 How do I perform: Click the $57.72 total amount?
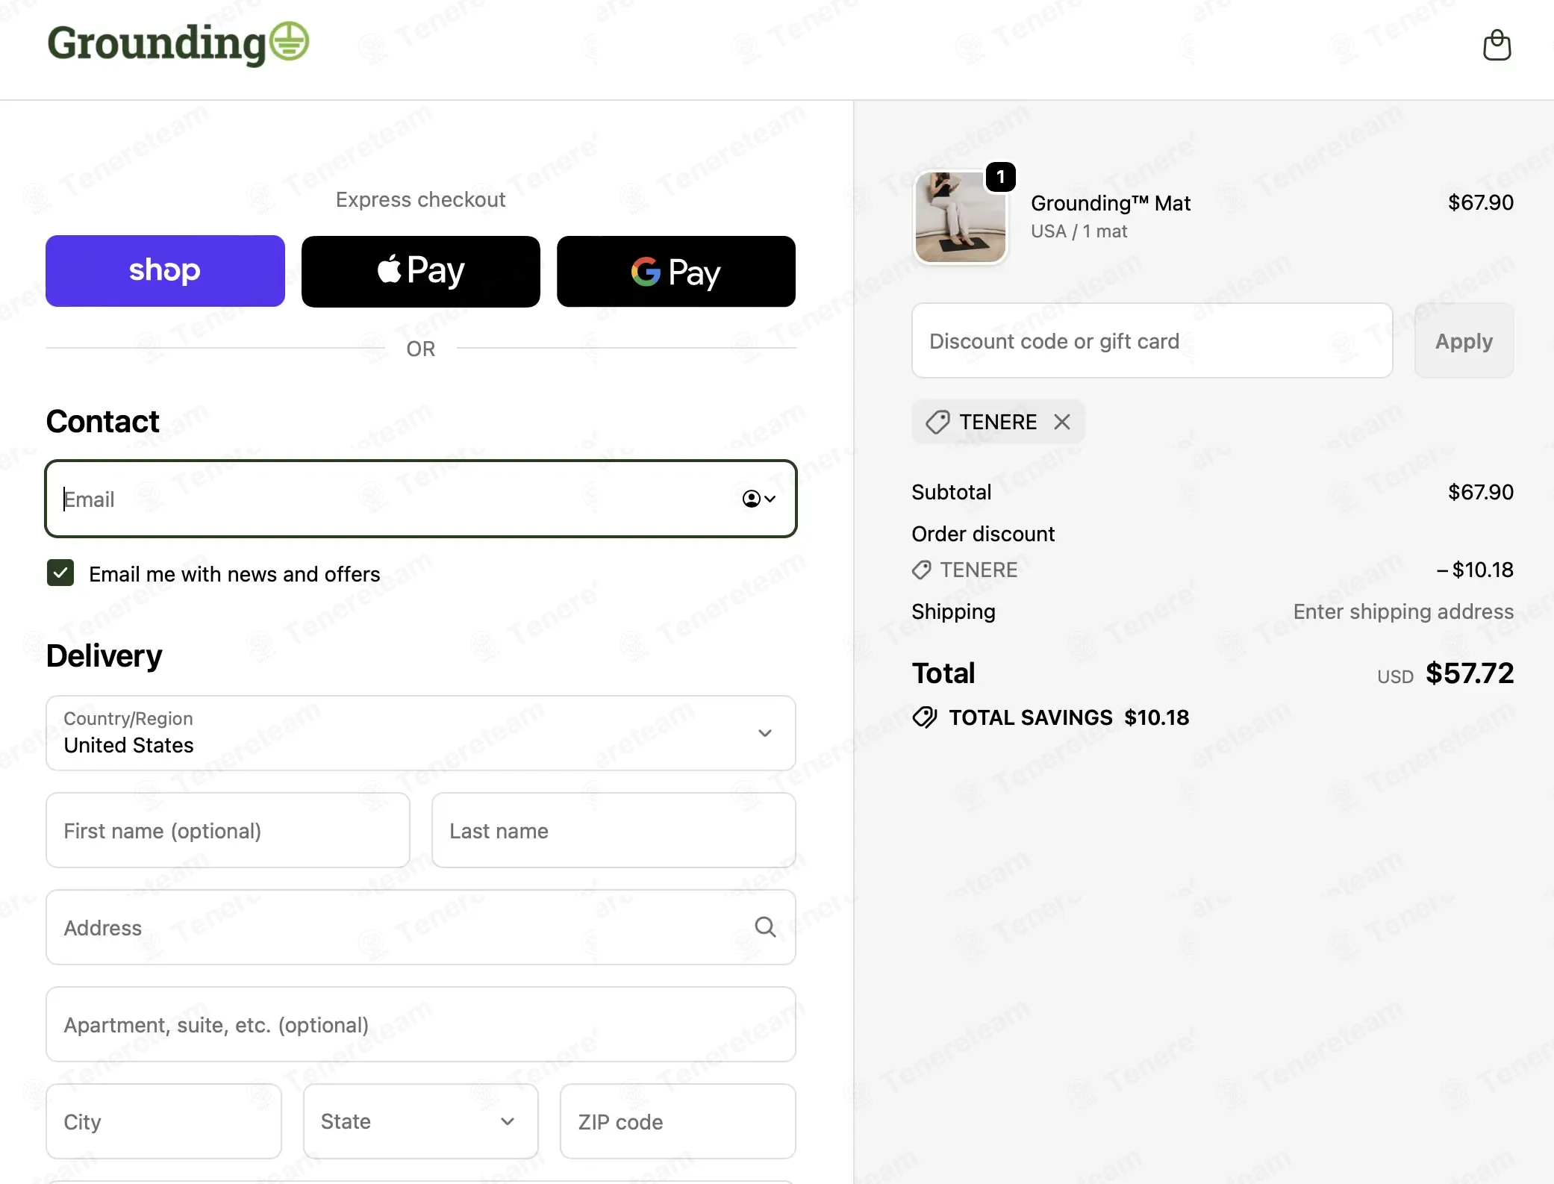pos(1469,673)
